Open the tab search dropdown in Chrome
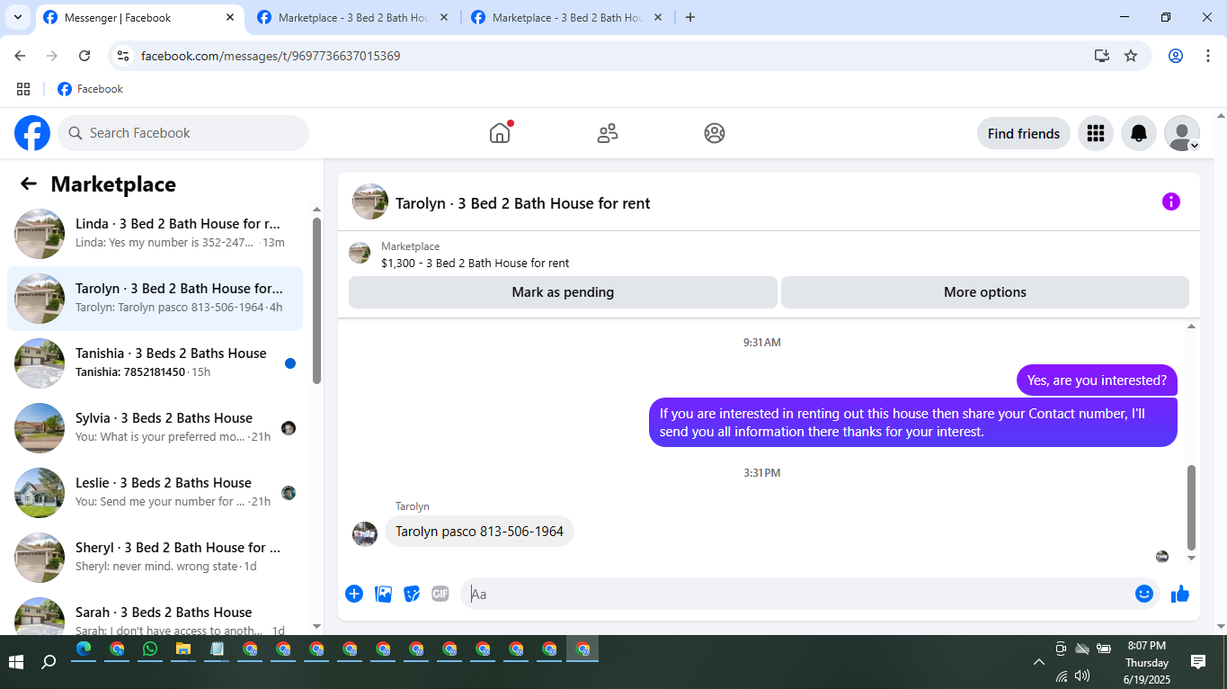Screen dimensions: 1227x689 tap(17, 17)
